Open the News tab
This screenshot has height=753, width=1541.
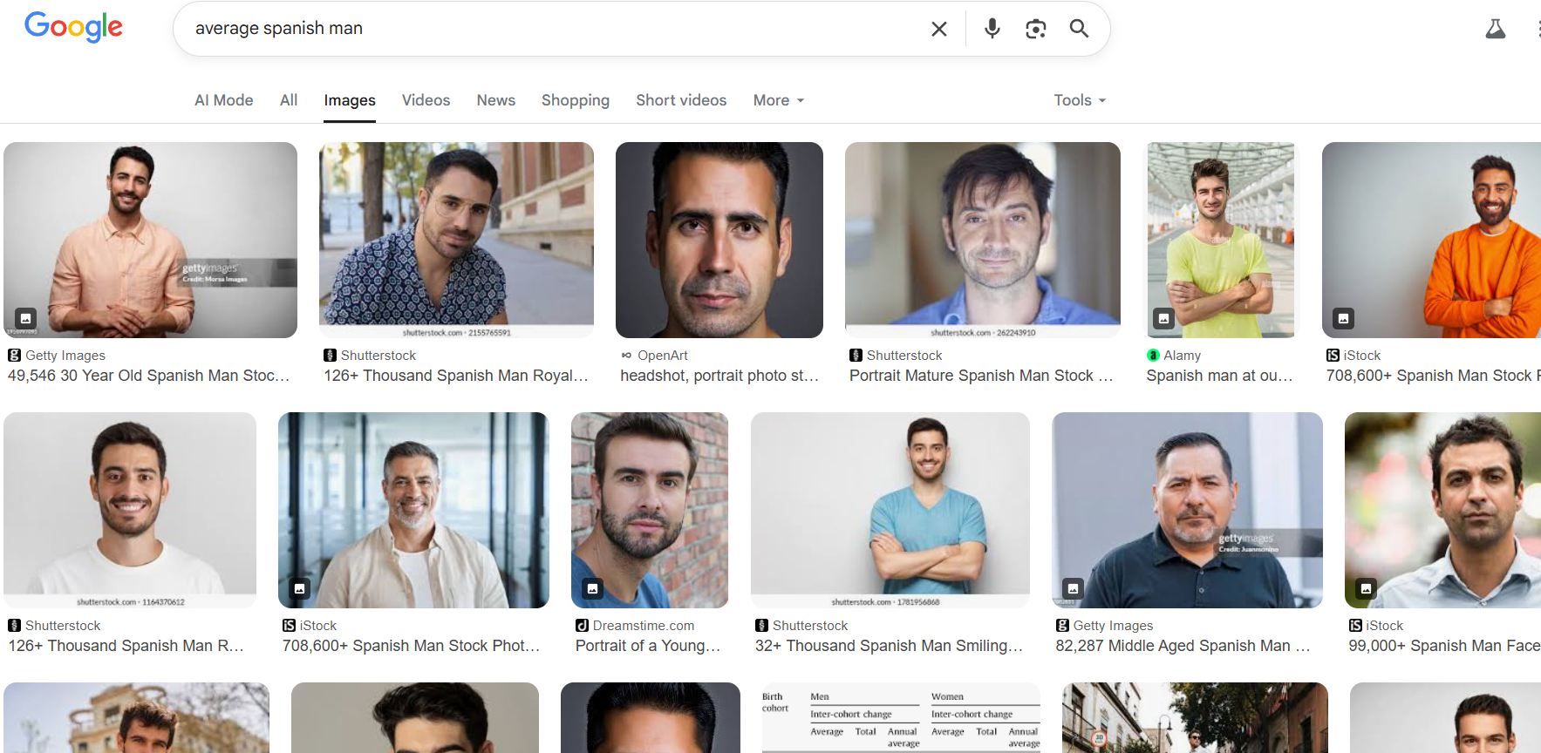pos(496,100)
